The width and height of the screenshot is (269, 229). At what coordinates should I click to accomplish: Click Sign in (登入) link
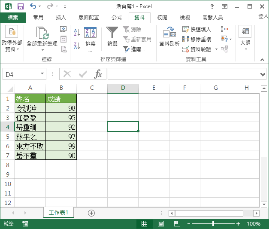coord(263,16)
